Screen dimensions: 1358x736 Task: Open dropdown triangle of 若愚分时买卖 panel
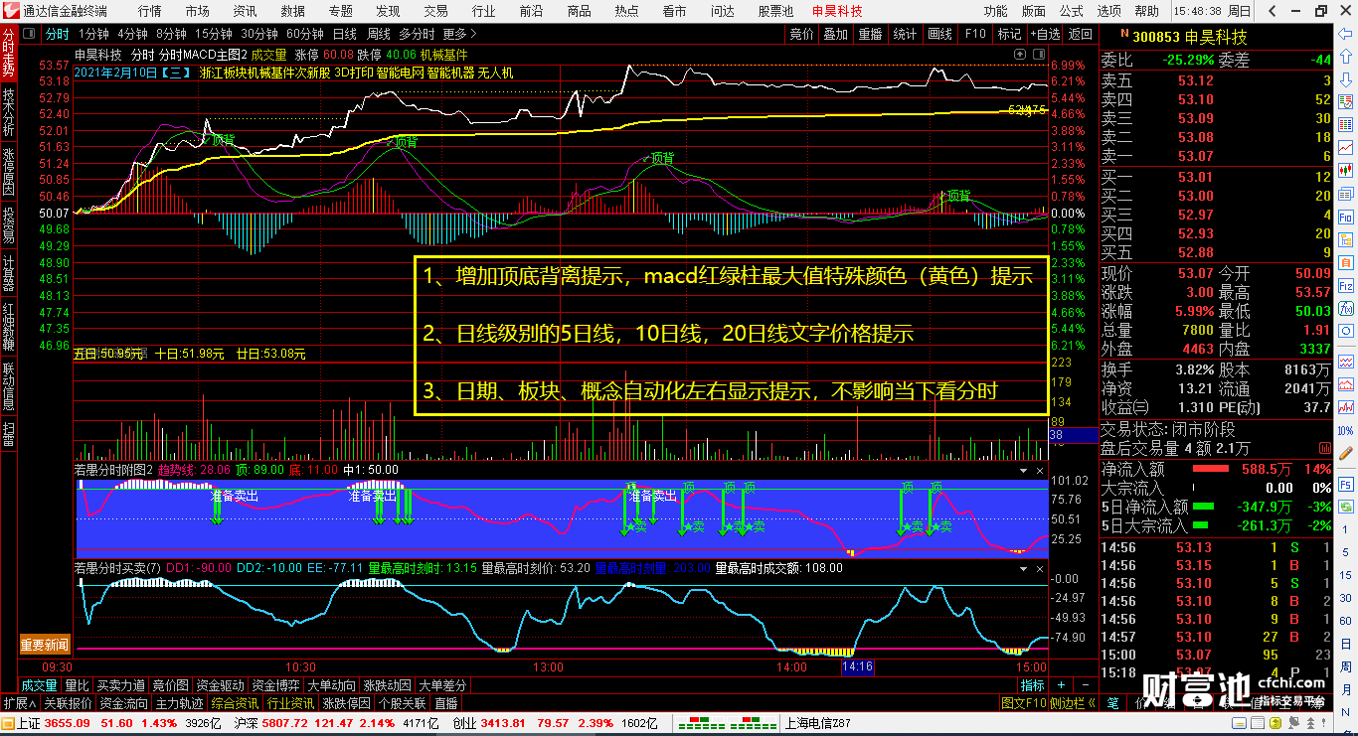point(1025,568)
